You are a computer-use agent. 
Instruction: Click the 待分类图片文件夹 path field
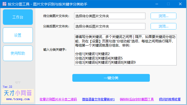(110, 16)
